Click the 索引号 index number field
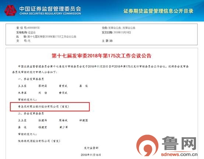Screen dimensions: 204x159 tap(28, 28)
